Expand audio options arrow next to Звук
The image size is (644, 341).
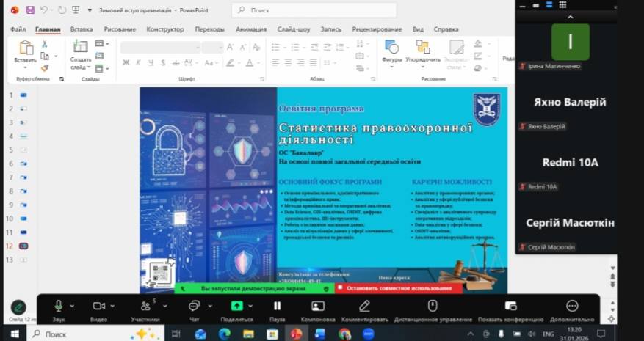[71, 306]
